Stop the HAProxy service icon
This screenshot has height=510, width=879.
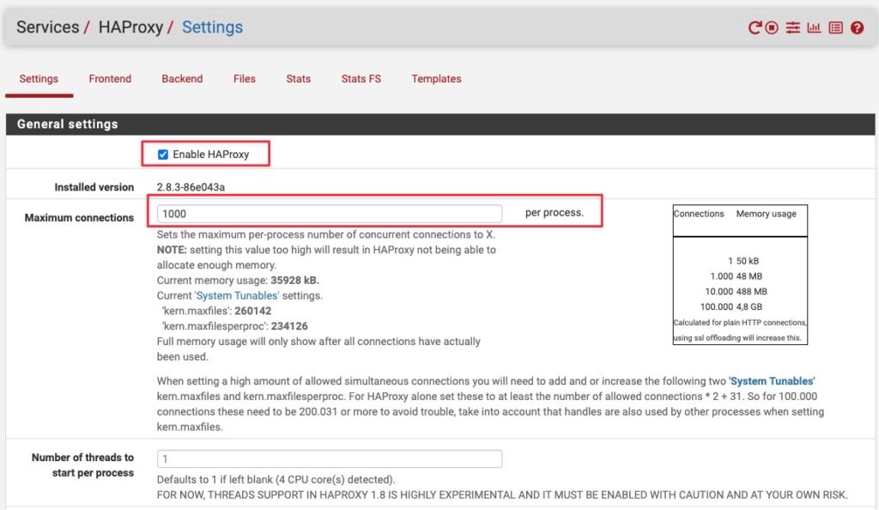[772, 27]
